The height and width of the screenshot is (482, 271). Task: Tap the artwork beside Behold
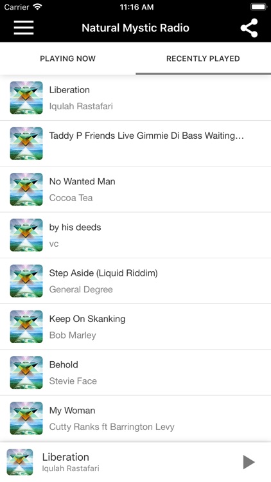click(26, 373)
